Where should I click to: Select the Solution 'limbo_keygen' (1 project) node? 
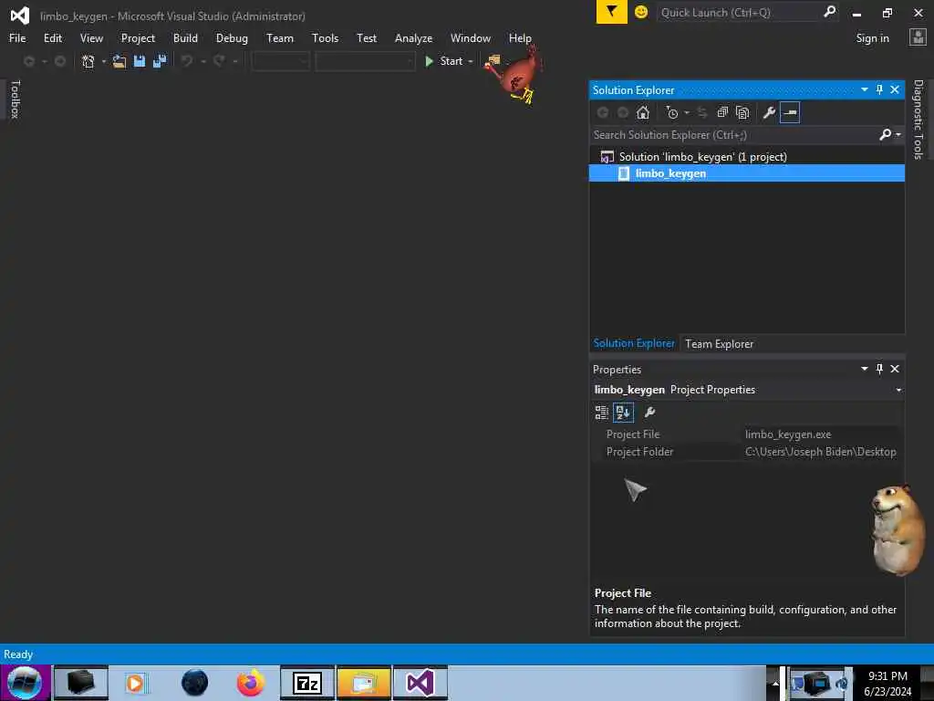(703, 157)
